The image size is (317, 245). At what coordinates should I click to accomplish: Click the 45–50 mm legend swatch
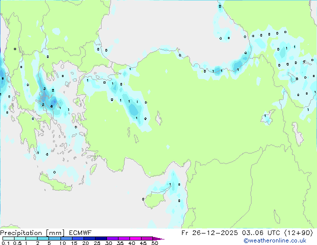tap(147, 238)
